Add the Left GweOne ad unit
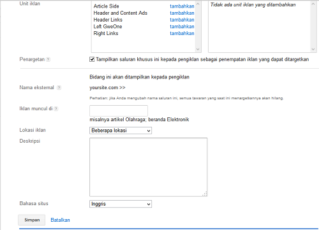319x230 pixels. [182, 27]
